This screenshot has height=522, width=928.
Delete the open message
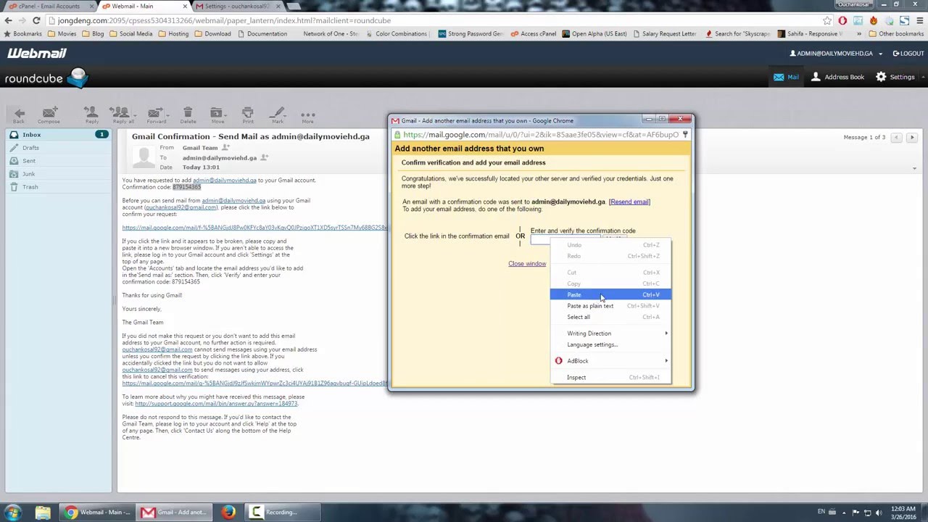pyautogui.click(x=188, y=115)
